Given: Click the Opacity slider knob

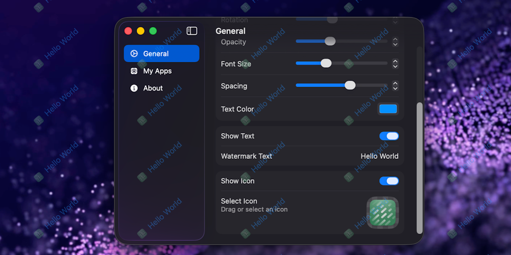Looking at the screenshot, I should pos(330,41).
